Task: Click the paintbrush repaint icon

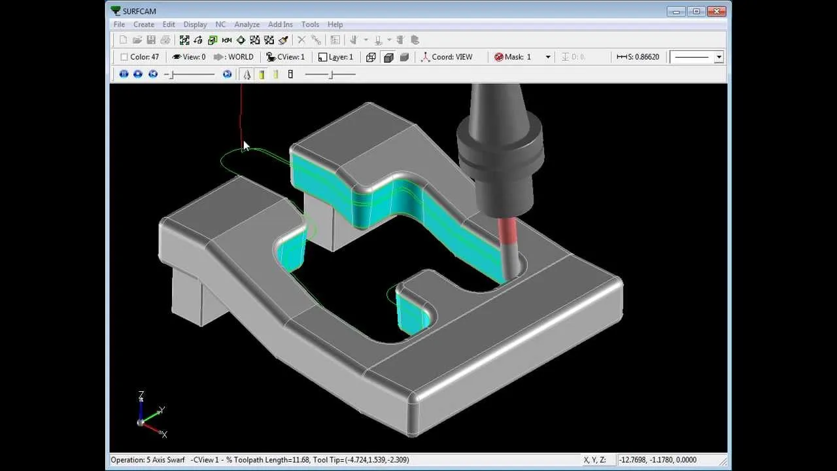Action: [x=283, y=40]
